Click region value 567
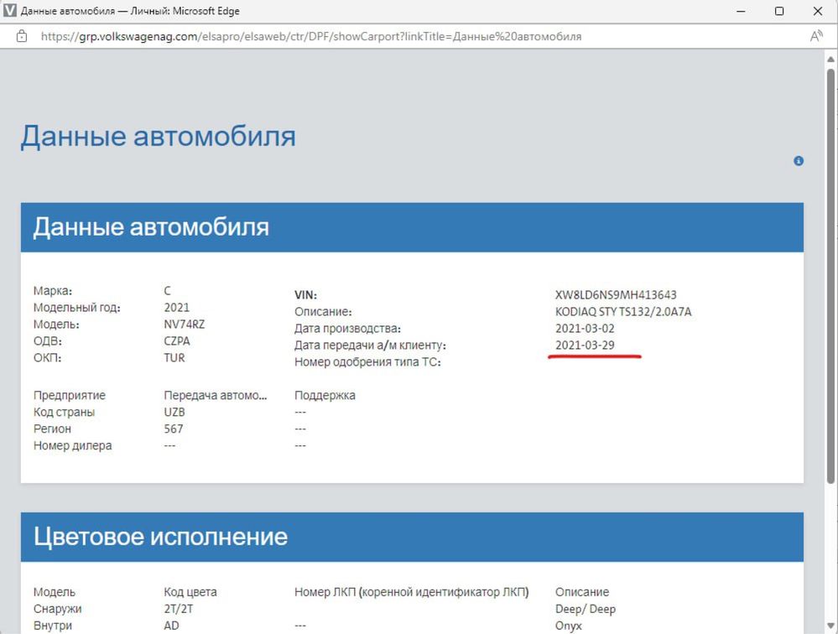838x634 pixels. (173, 429)
